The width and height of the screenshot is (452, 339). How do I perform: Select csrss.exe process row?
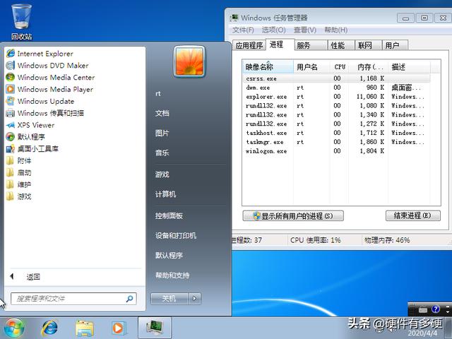pyautogui.click(x=337, y=78)
